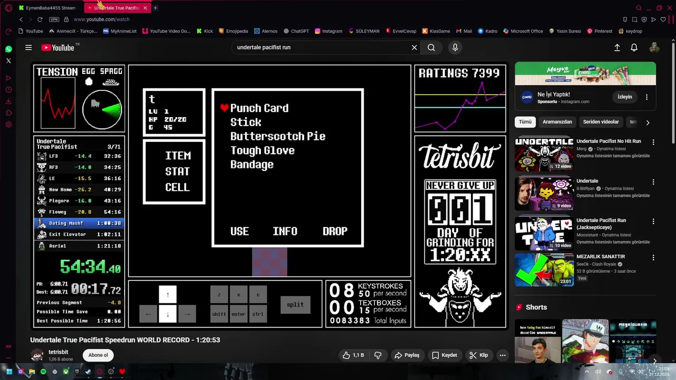Viewport: 676px width, 380px height.
Task: Select the Seriden videolar filter chip
Action: (601, 122)
